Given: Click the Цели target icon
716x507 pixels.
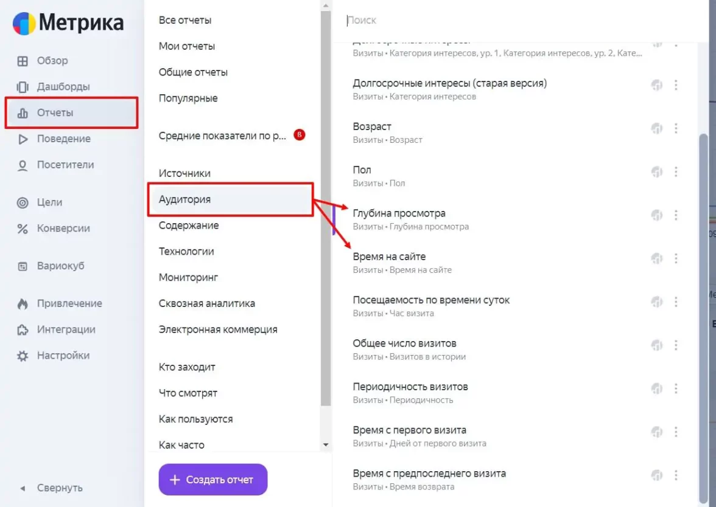Looking at the screenshot, I should click(23, 203).
